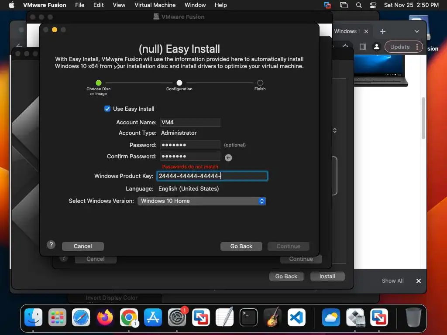Launch Visual Studio Code from the Dock
This screenshot has height=335, width=447.
click(296, 317)
